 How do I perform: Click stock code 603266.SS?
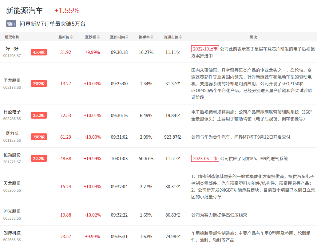(12, 190)
